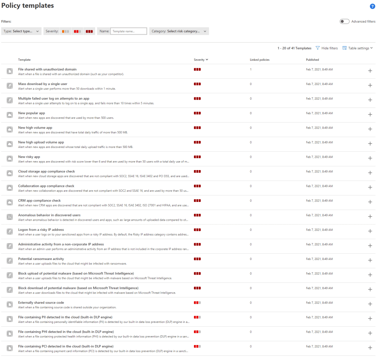Add policy from File shared with unauthorized domain
This screenshot has height=363, width=383.
click(370, 71)
